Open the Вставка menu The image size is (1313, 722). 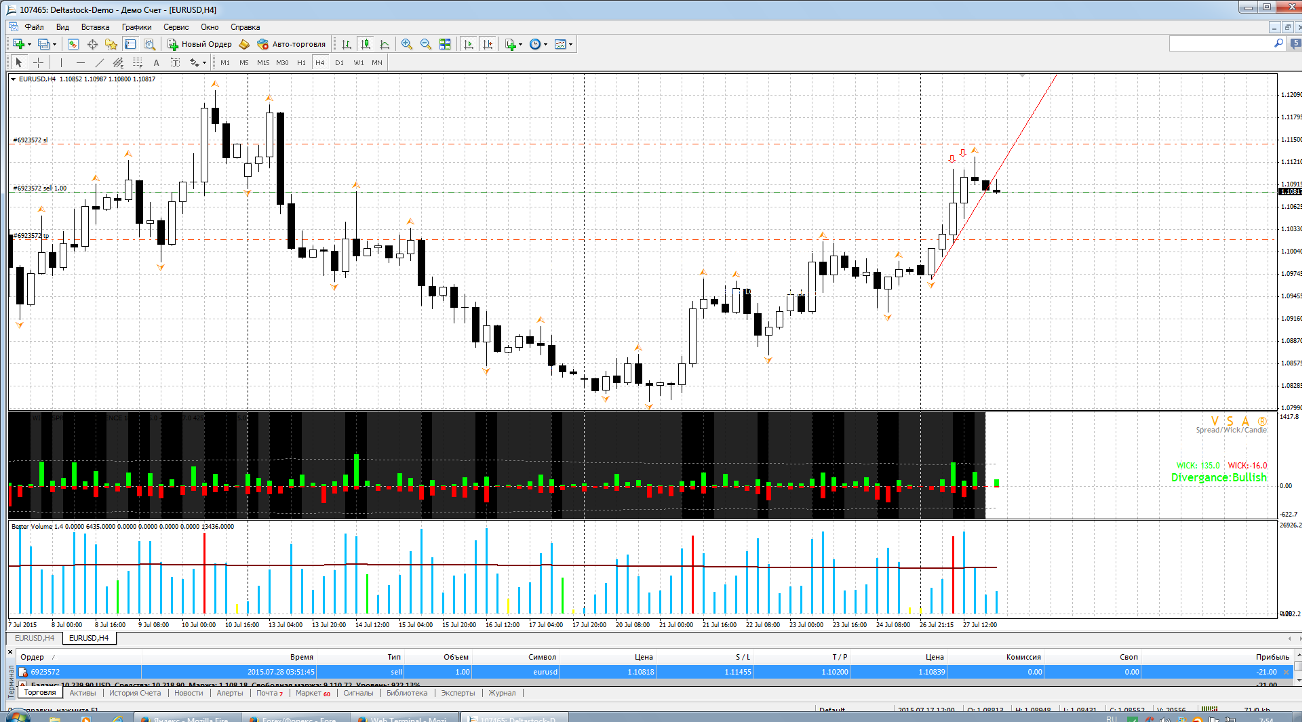point(95,27)
